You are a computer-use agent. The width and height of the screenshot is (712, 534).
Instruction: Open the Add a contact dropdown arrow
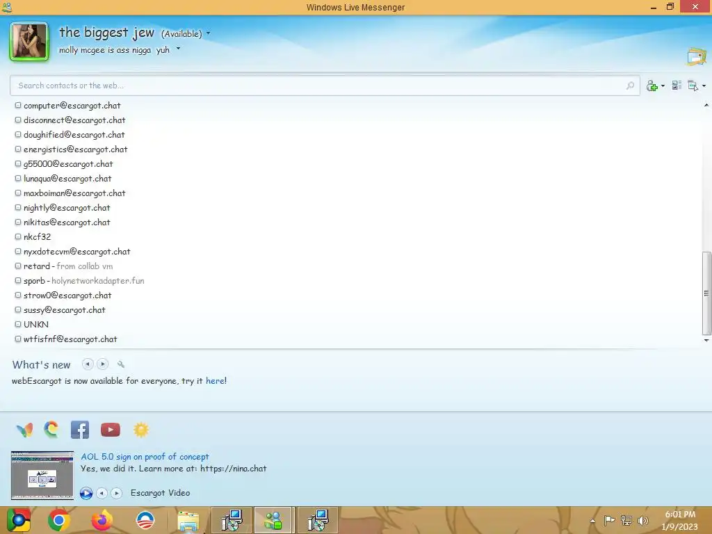point(663,86)
